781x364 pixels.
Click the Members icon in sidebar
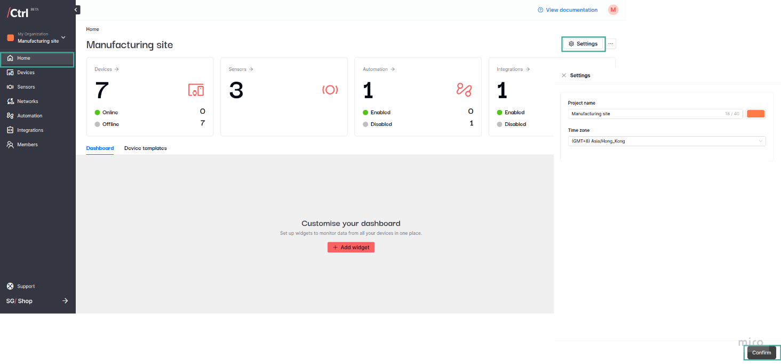coord(10,145)
